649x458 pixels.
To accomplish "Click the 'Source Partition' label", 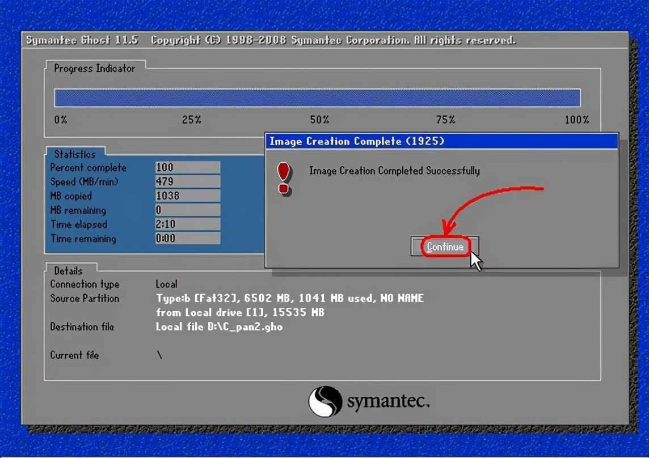I will click(85, 298).
